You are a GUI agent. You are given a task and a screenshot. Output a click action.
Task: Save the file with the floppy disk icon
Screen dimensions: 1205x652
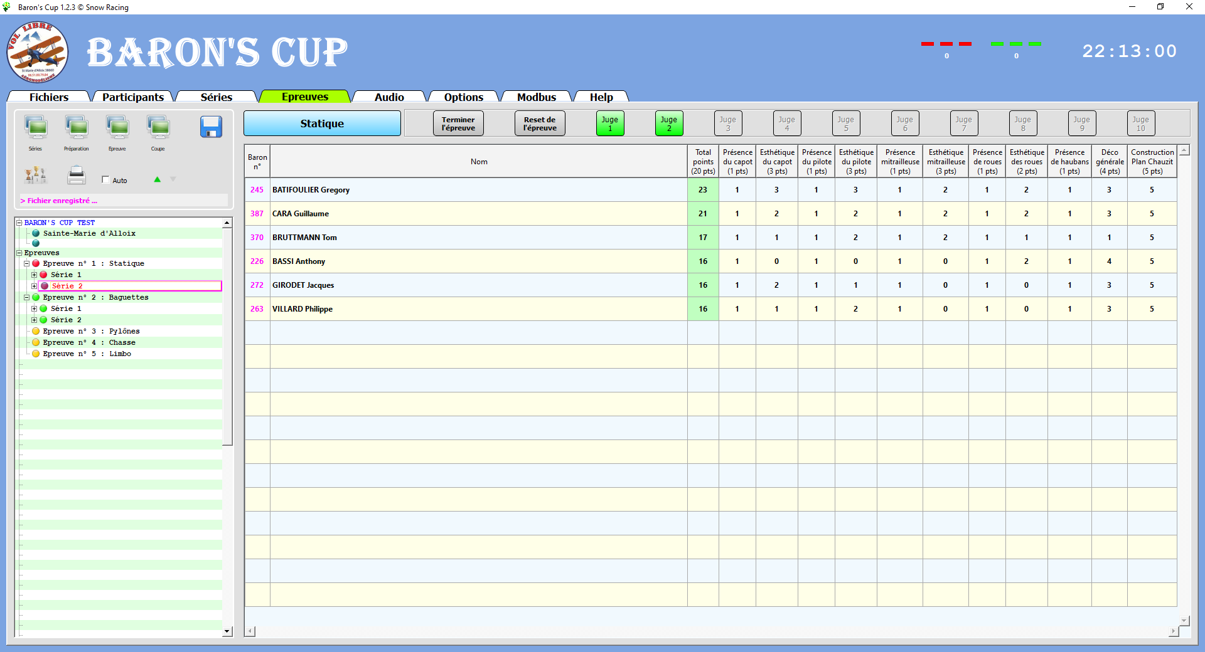(x=212, y=127)
